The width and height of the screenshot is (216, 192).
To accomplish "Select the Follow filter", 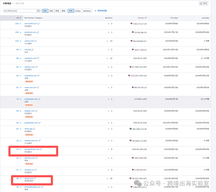I will pos(78,11).
